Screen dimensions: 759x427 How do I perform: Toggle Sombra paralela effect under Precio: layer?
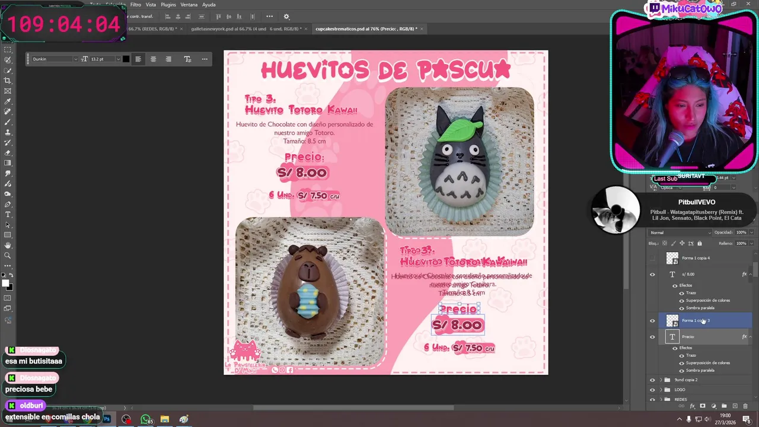click(x=681, y=370)
